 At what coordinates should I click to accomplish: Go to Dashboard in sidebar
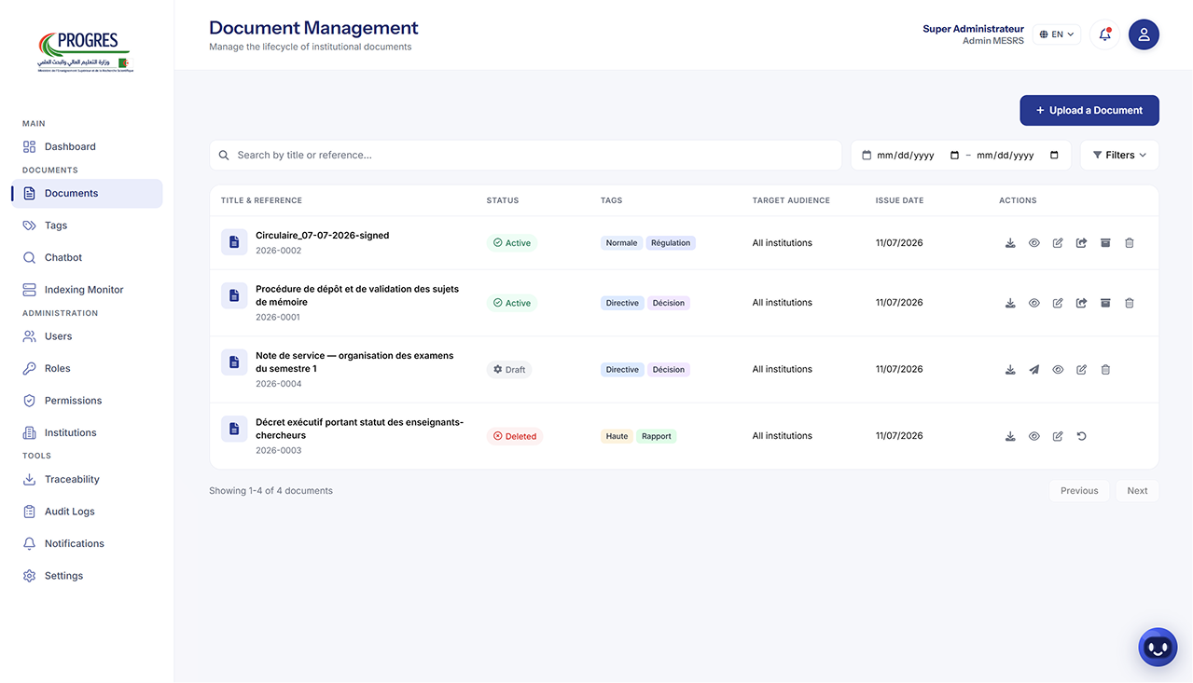coord(87,147)
